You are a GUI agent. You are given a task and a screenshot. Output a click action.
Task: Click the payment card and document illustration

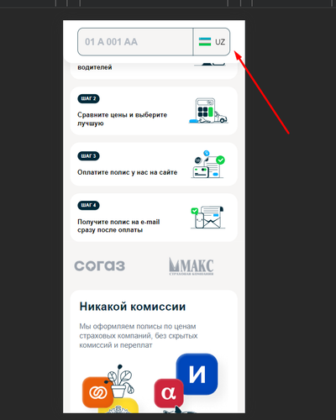tap(208, 165)
